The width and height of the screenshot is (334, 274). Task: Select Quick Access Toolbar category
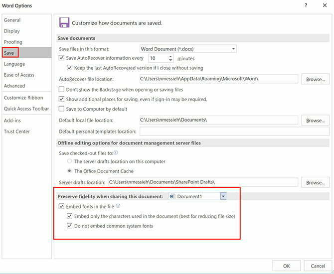[x=26, y=109]
